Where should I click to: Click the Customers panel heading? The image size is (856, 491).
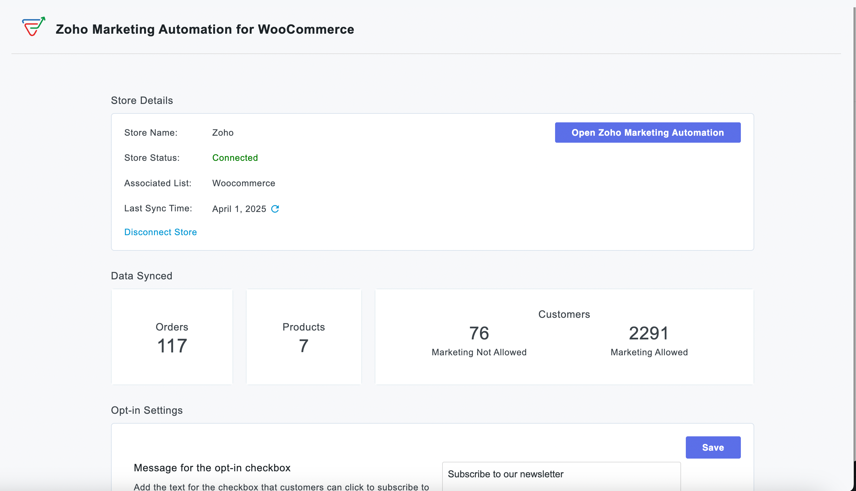tap(564, 314)
